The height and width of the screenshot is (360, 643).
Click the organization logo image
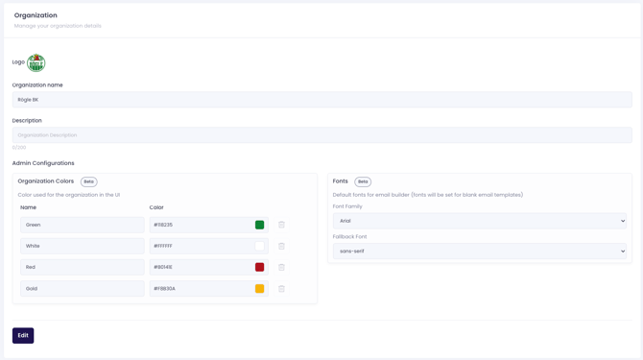point(36,62)
